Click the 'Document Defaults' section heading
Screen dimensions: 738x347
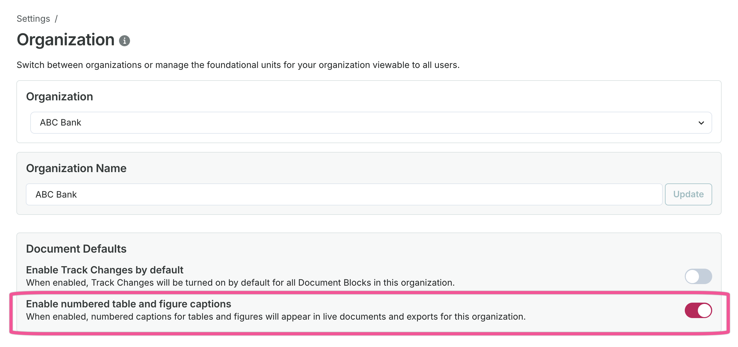click(76, 249)
